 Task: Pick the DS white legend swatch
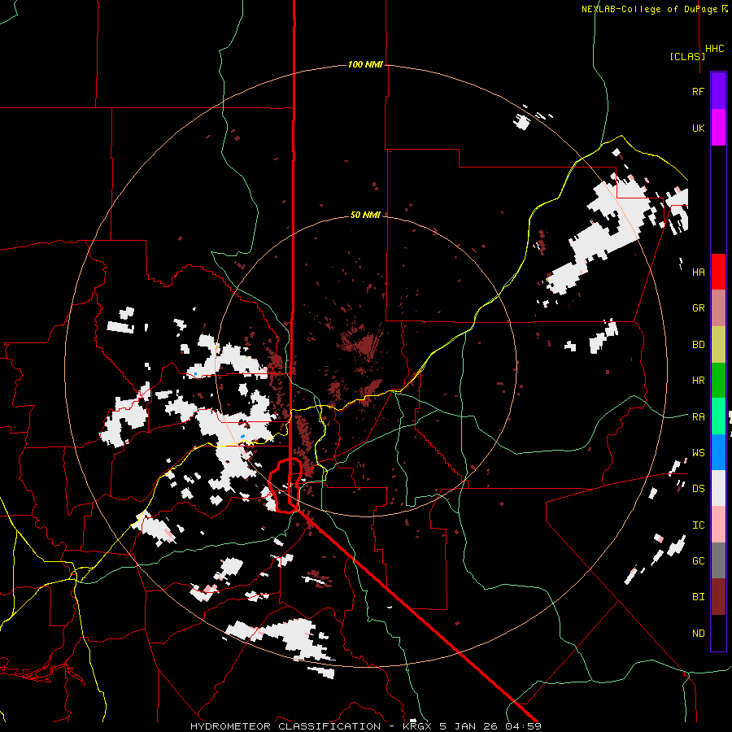[x=718, y=488]
